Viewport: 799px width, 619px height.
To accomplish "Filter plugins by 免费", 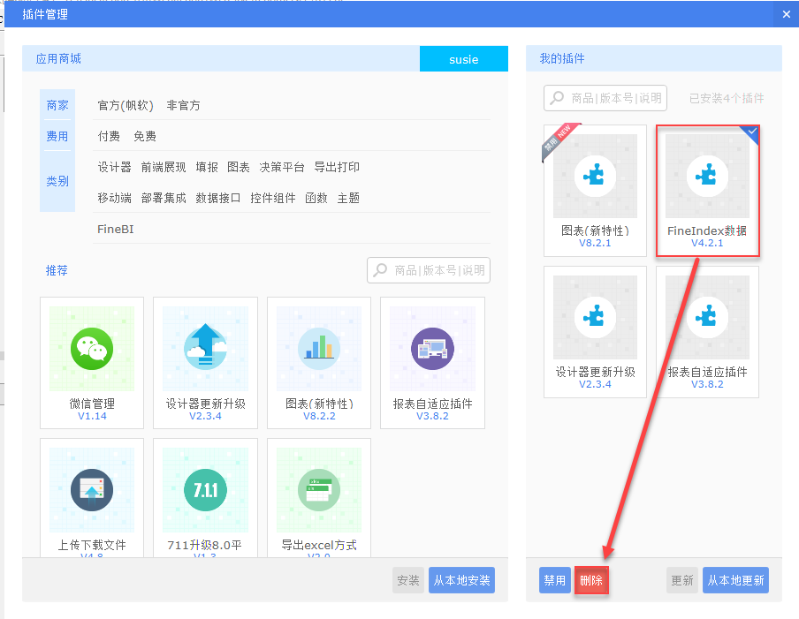I will click(145, 136).
